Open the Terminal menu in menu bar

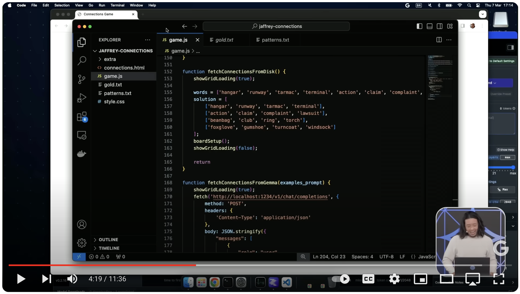[117, 5]
